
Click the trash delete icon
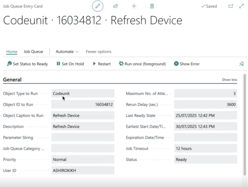152,6
